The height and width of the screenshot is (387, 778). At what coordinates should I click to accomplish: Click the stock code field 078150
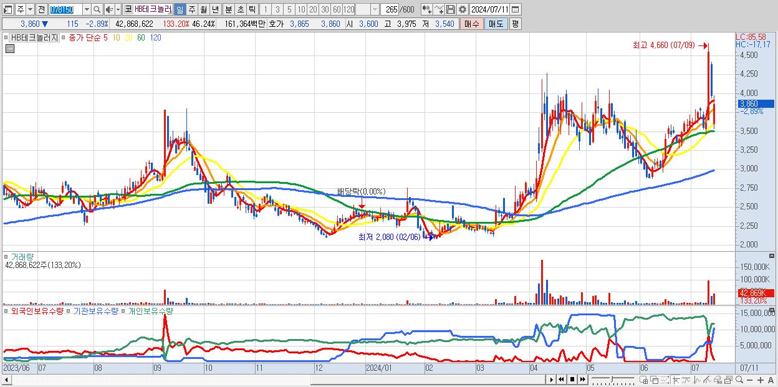coord(65,9)
